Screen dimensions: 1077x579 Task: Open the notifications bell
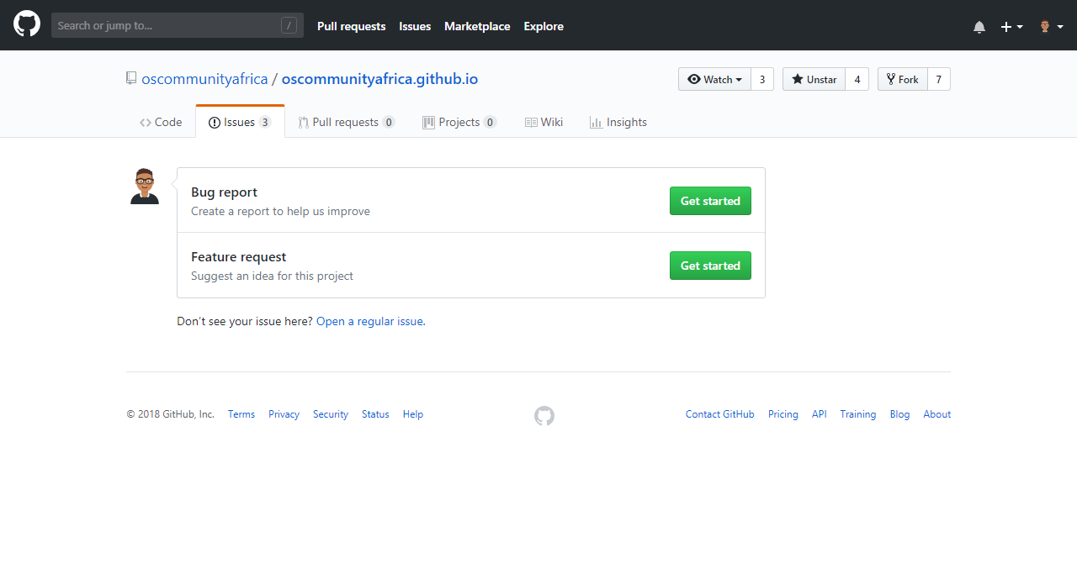(979, 27)
